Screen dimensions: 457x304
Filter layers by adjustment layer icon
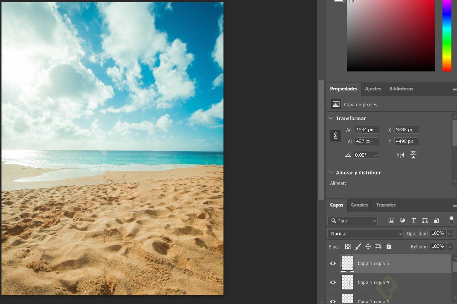[402, 220]
